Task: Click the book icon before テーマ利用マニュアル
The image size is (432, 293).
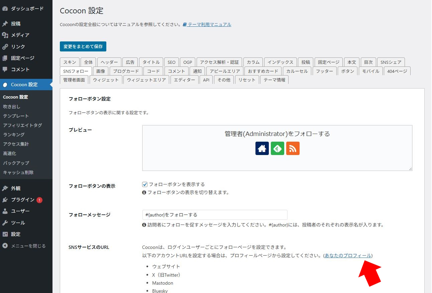Action: (x=185, y=25)
